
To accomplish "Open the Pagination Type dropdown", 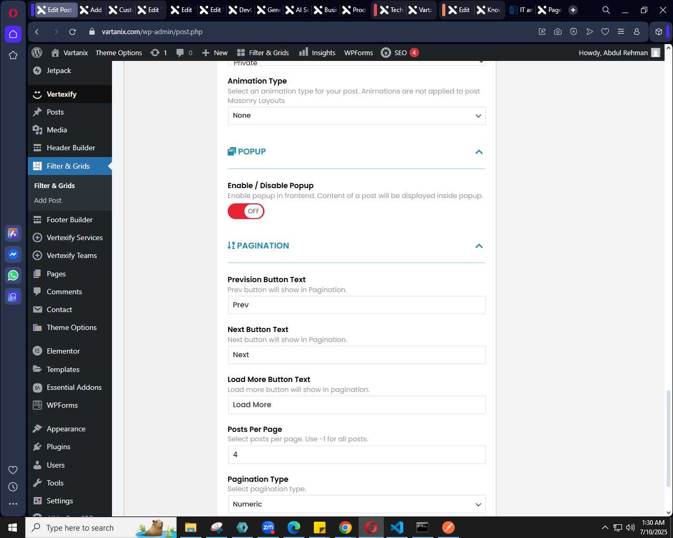I will click(356, 504).
